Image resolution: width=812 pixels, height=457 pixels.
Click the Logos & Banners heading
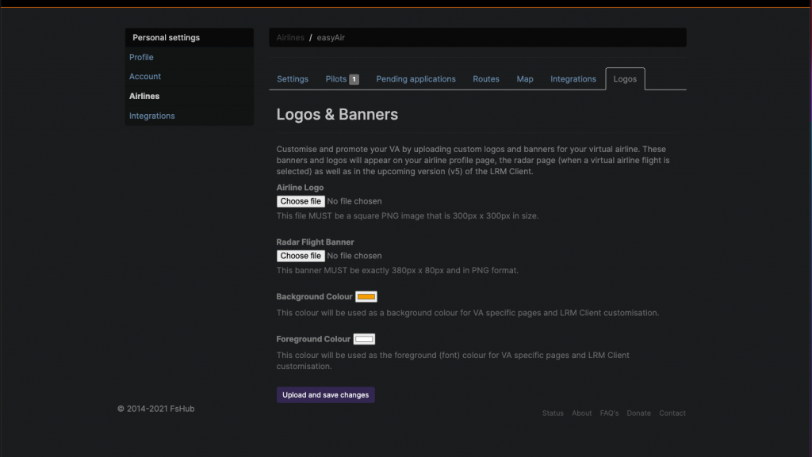[x=337, y=114]
